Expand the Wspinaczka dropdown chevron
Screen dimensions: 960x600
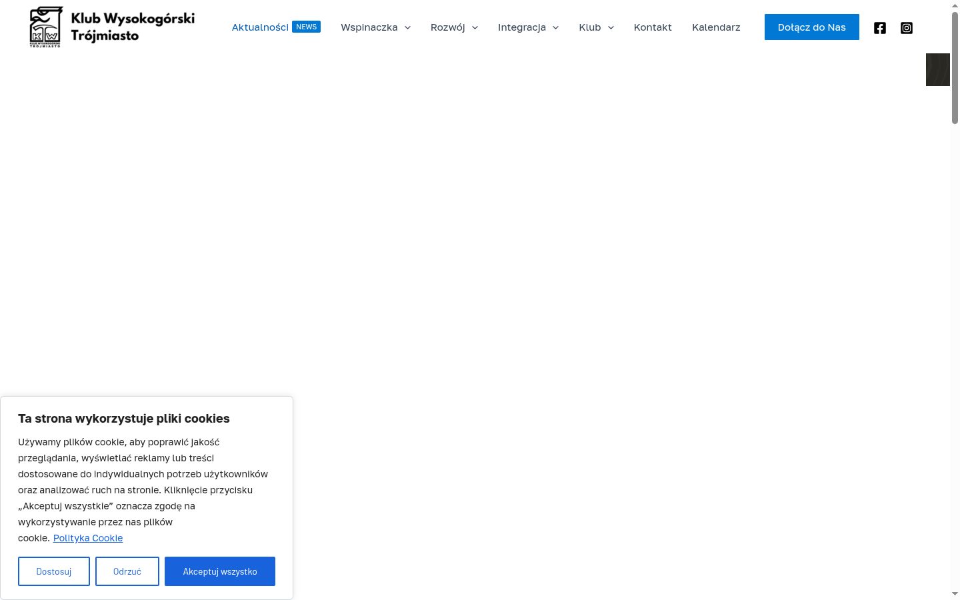[x=407, y=27]
